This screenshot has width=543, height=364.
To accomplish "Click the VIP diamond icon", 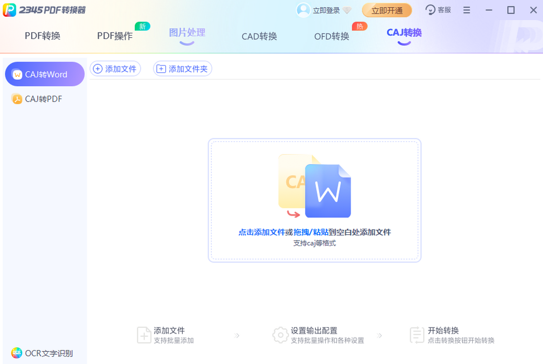I will click(x=347, y=10).
